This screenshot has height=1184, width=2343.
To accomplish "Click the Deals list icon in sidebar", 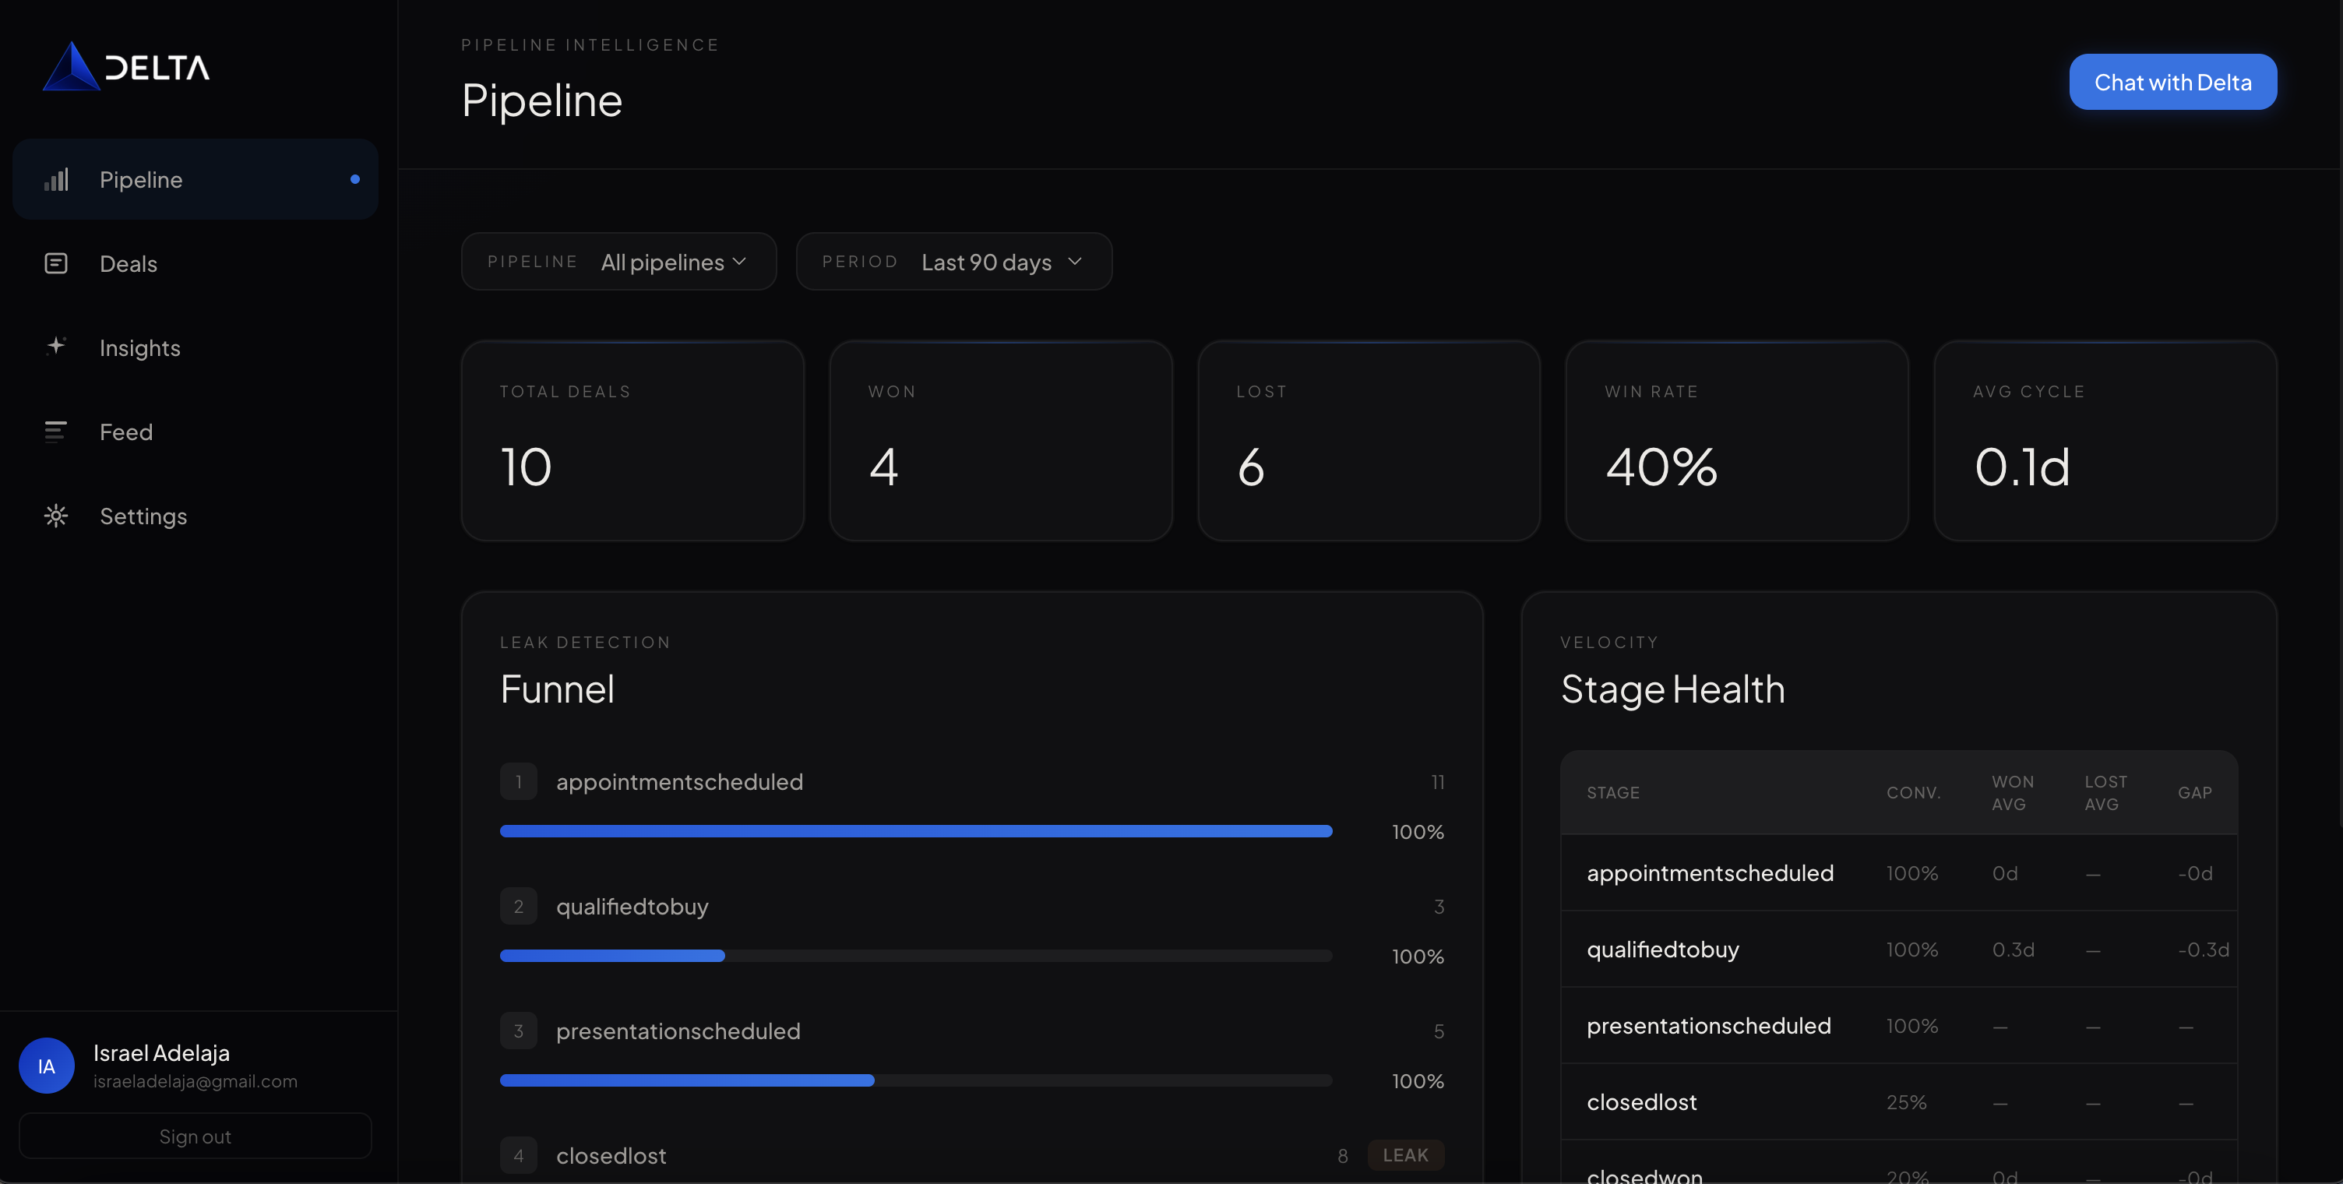I will (56, 264).
